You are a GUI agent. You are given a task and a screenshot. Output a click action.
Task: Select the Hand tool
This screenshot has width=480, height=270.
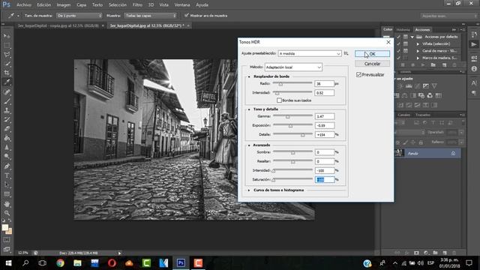click(x=7, y=204)
